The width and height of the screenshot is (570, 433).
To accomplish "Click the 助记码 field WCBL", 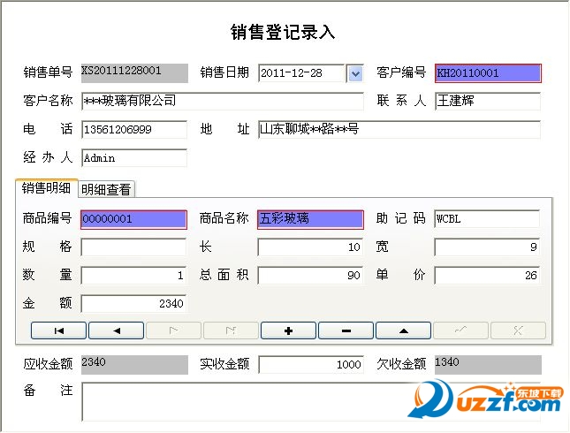I will pyautogui.click(x=487, y=219).
